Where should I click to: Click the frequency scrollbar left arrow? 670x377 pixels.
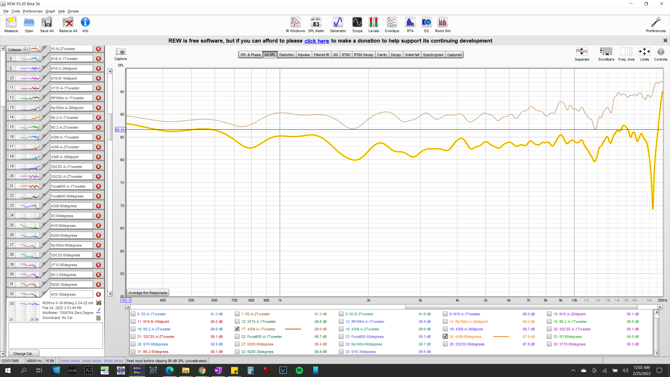[128, 307]
